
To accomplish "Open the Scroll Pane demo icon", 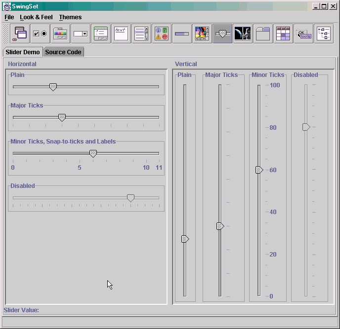I will pos(202,34).
